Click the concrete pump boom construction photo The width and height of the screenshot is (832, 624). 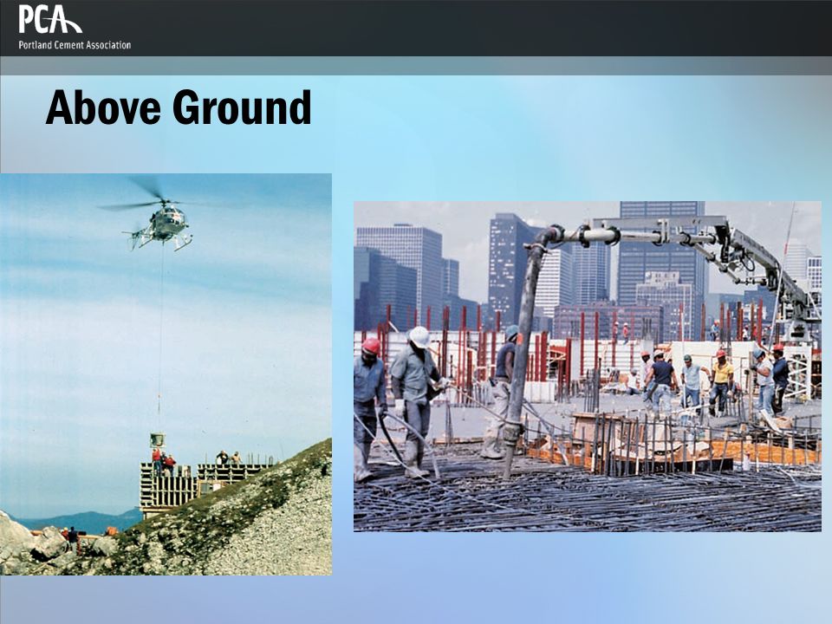pos(588,366)
